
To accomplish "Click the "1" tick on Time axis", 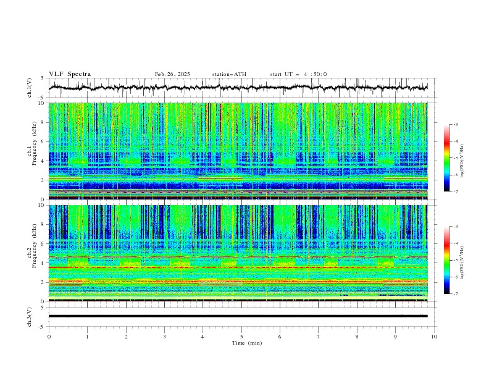I will 87,337.
